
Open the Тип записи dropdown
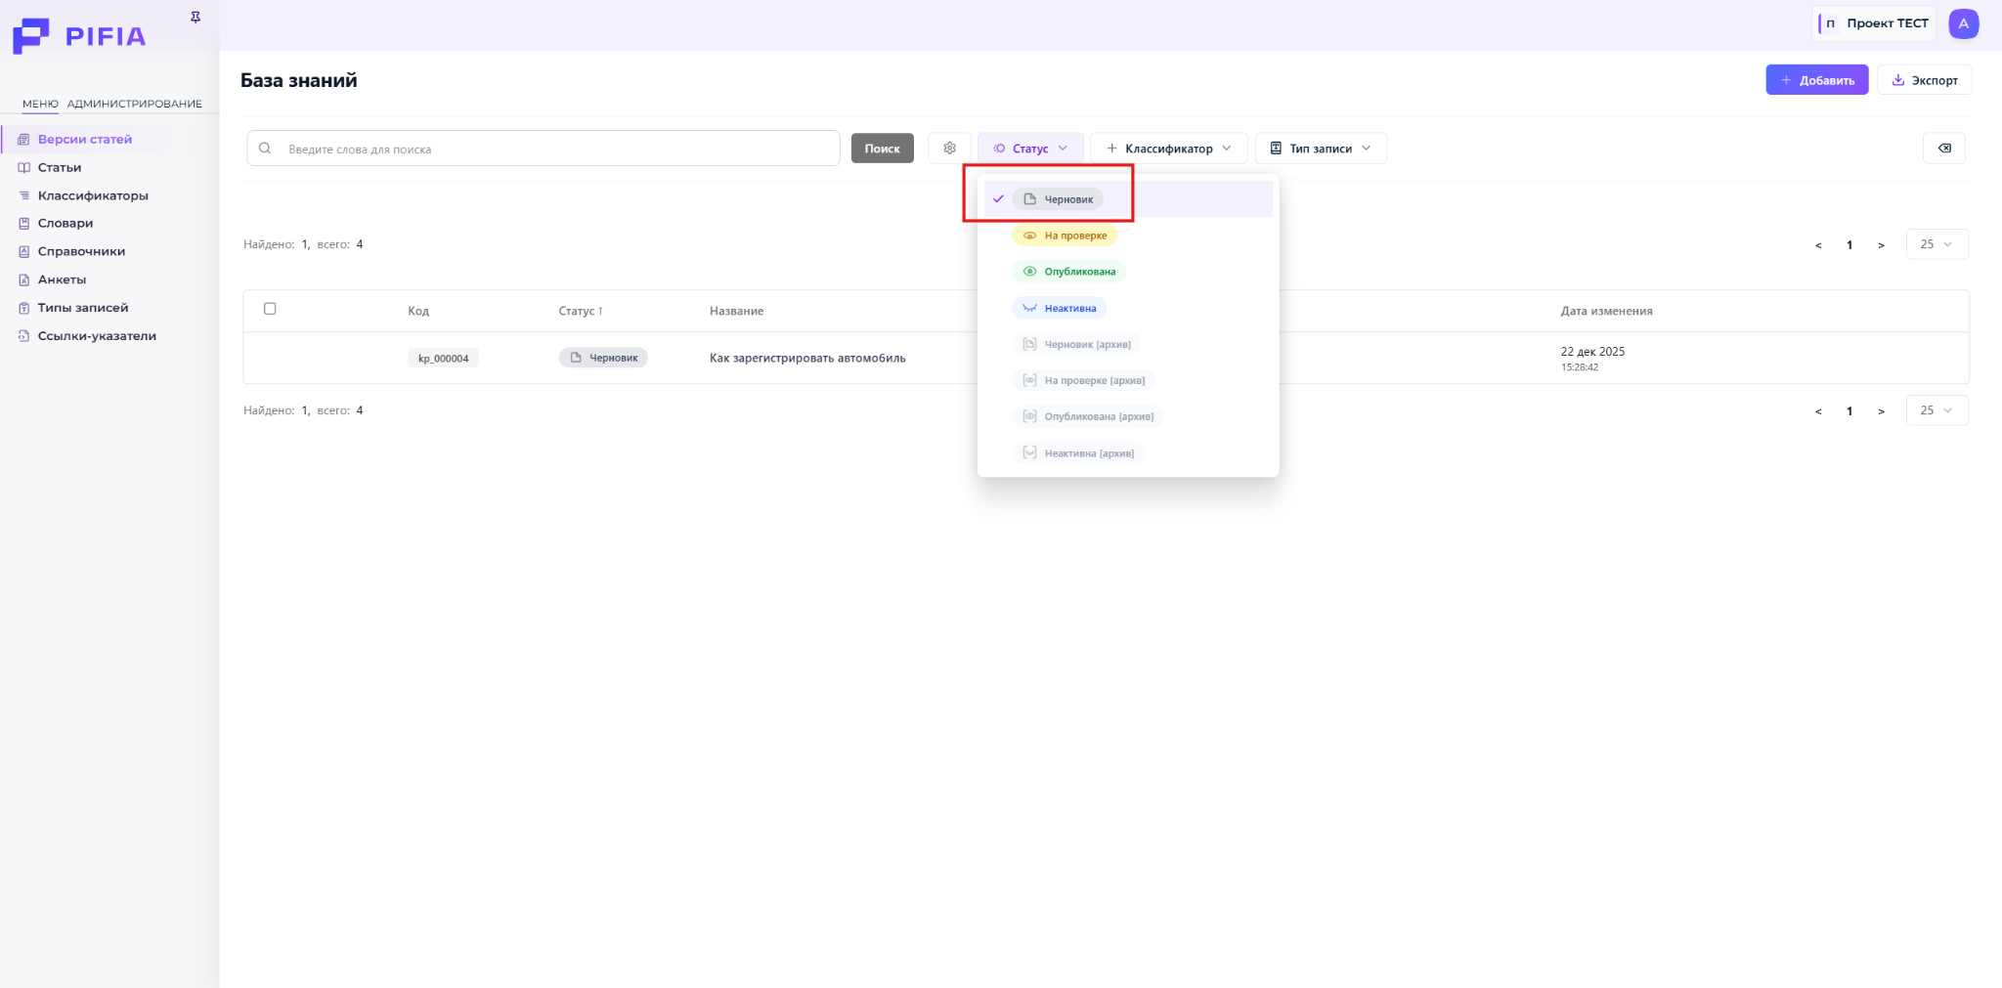(x=1320, y=149)
